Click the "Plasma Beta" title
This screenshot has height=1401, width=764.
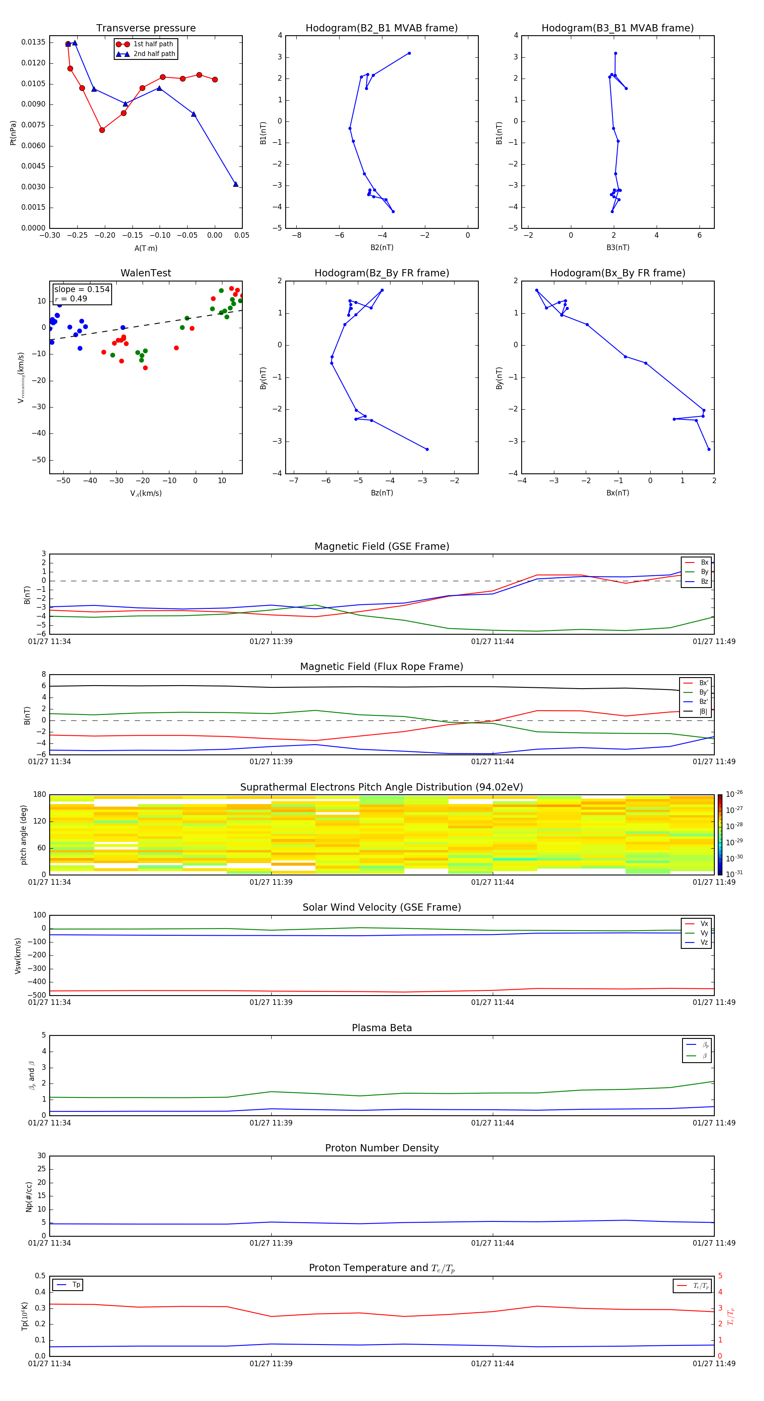tap(382, 1028)
